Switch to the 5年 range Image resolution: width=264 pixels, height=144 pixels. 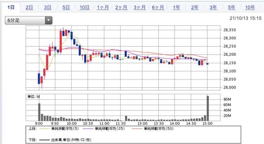tap(232, 7)
